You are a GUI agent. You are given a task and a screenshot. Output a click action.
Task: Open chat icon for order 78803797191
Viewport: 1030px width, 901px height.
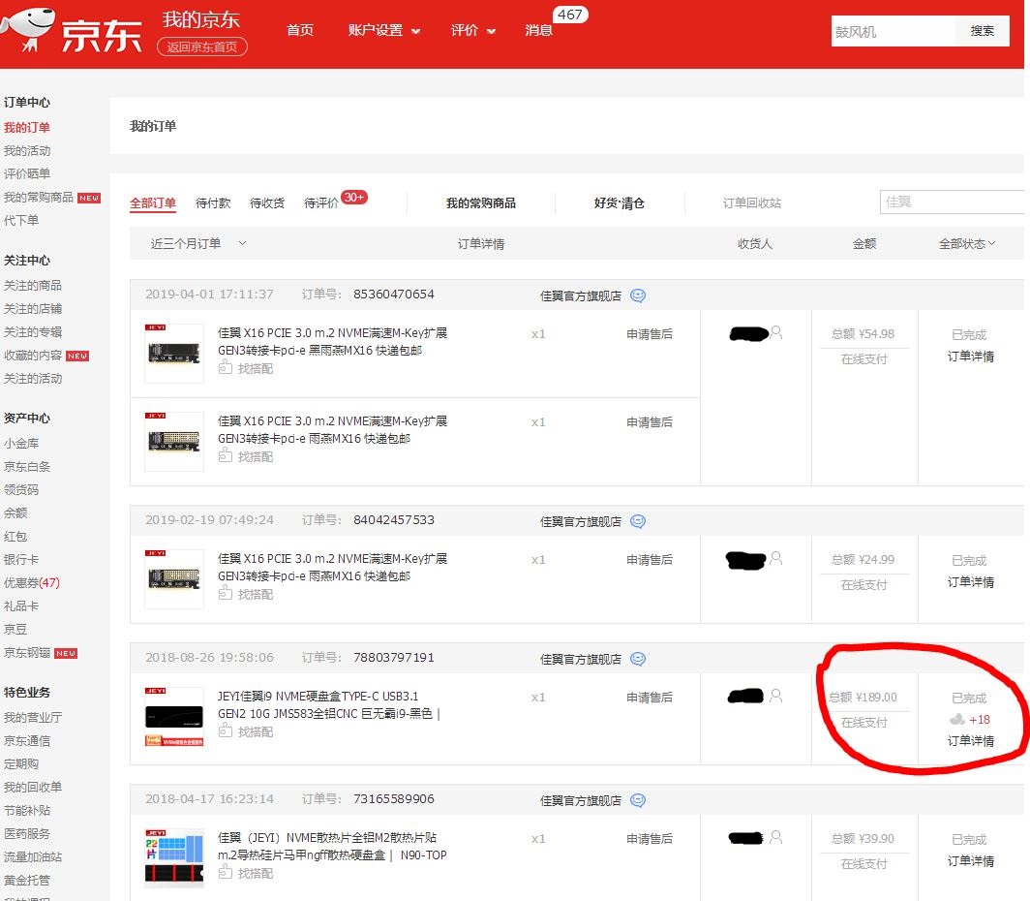tap(638, 659)
